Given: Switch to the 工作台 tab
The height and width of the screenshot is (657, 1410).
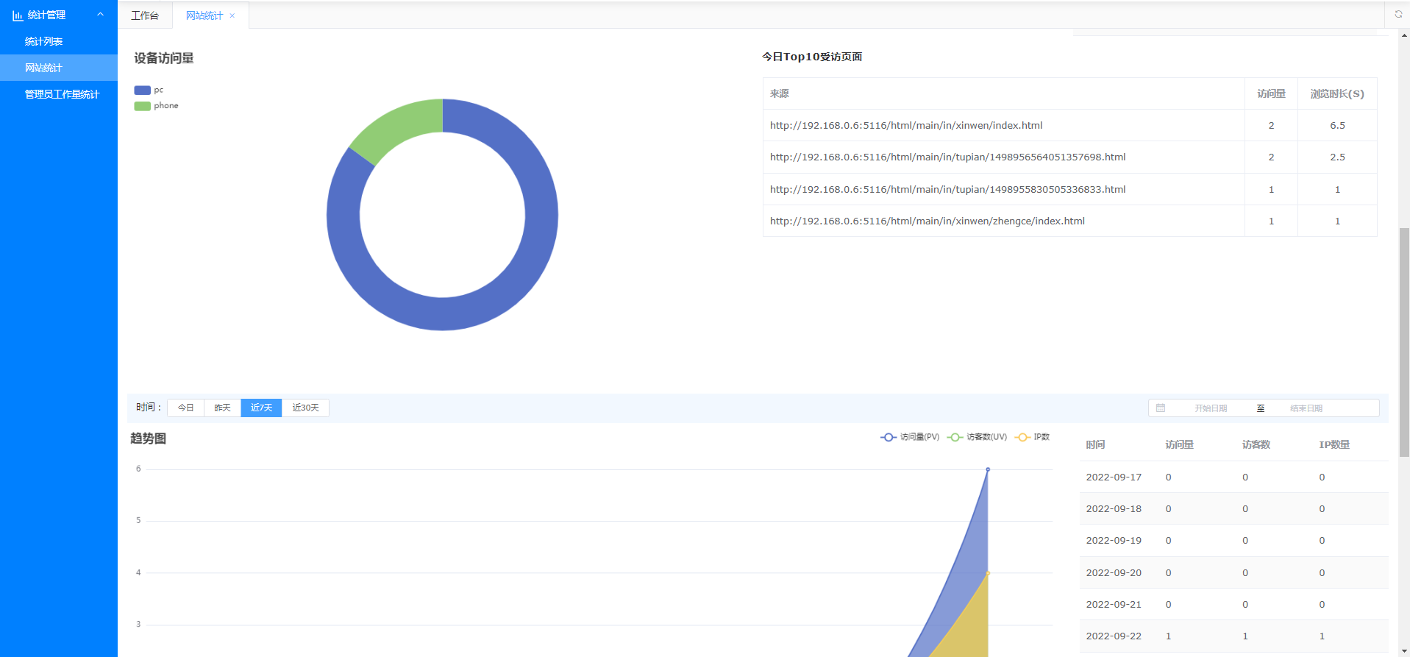Looking at the screenshot, I should [x=145, y=15].
